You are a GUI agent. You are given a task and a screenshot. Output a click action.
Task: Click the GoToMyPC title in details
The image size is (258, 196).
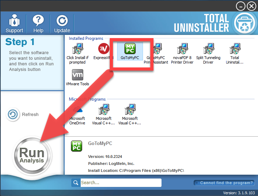100,143
